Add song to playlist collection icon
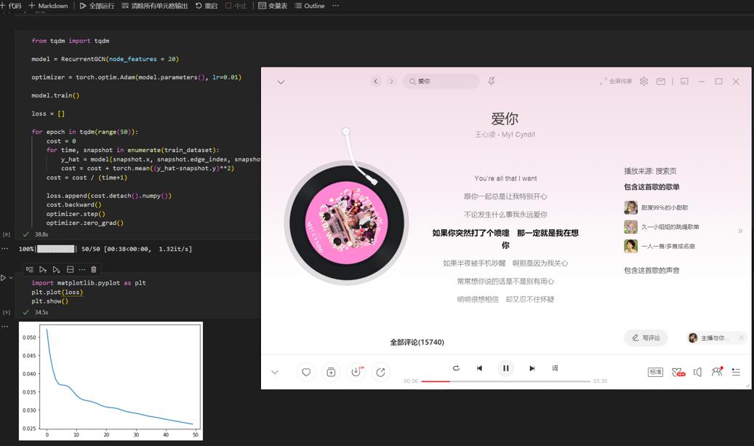 pyautogui.click(x=331, y=372)
